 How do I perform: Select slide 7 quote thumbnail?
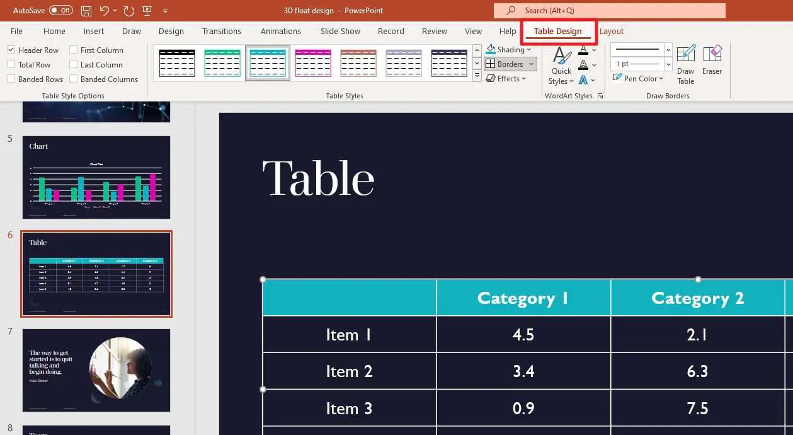[x=96, y=370]
